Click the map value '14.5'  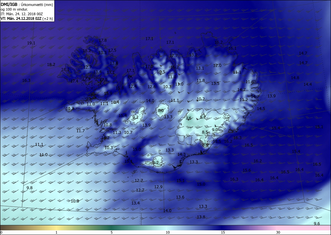[261, 108]
